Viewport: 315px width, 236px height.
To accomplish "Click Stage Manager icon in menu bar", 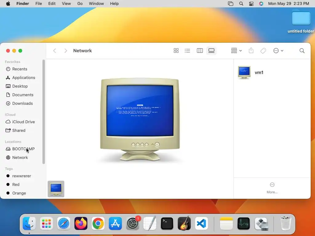I will tap(230, 4).
